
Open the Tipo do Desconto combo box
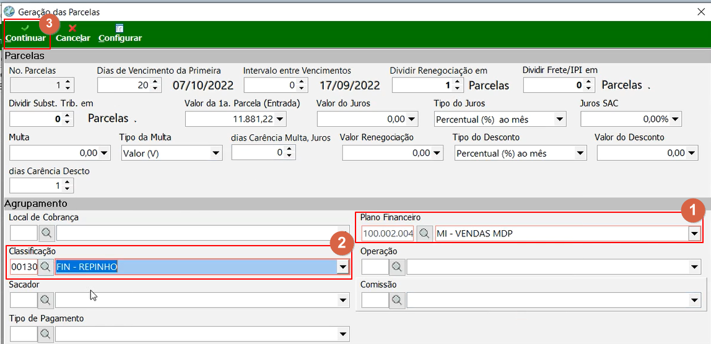point(580,153)
